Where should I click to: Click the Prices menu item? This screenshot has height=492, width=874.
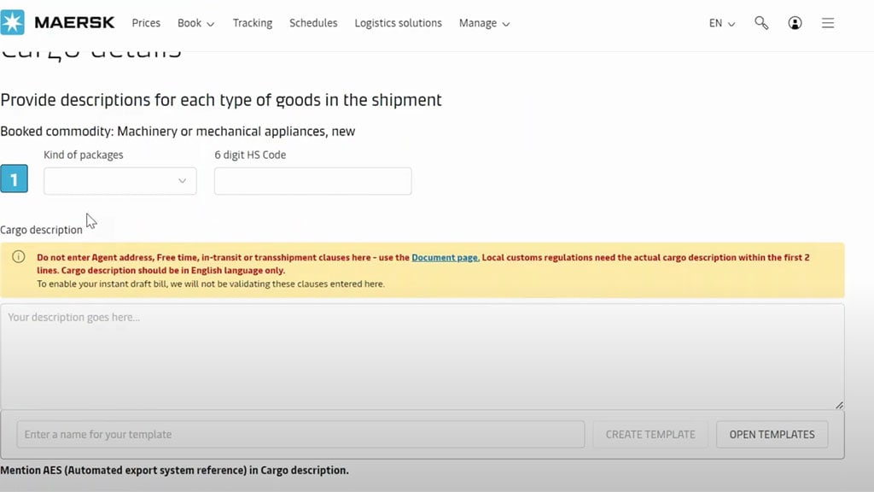click(145, 23)
